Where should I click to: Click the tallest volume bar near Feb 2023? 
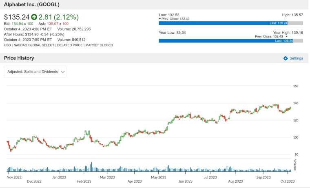91,167
